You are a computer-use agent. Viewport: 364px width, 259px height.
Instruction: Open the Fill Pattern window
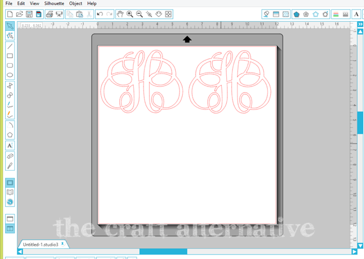[286, 14]
